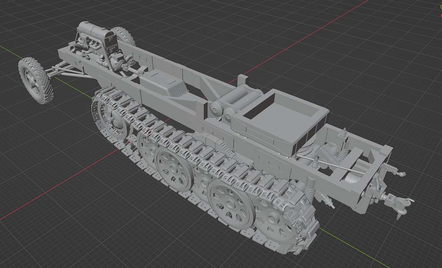Select the front right tire behind the engine
442x268 pixels.
click(x=125, y=35)
